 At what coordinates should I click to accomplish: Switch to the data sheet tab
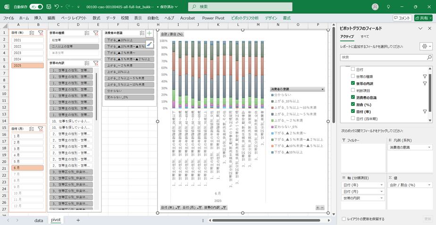tap(39, 220)
